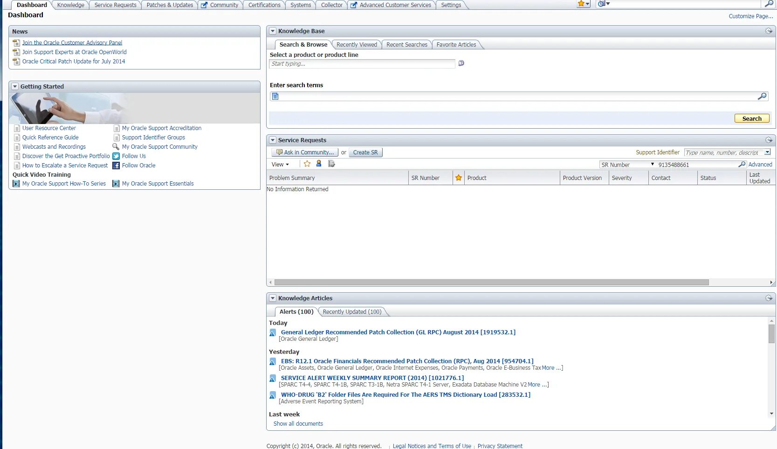Click Privacy Statement link

500,446
